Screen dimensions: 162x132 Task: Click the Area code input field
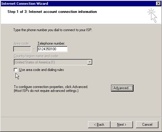(22, 49)
